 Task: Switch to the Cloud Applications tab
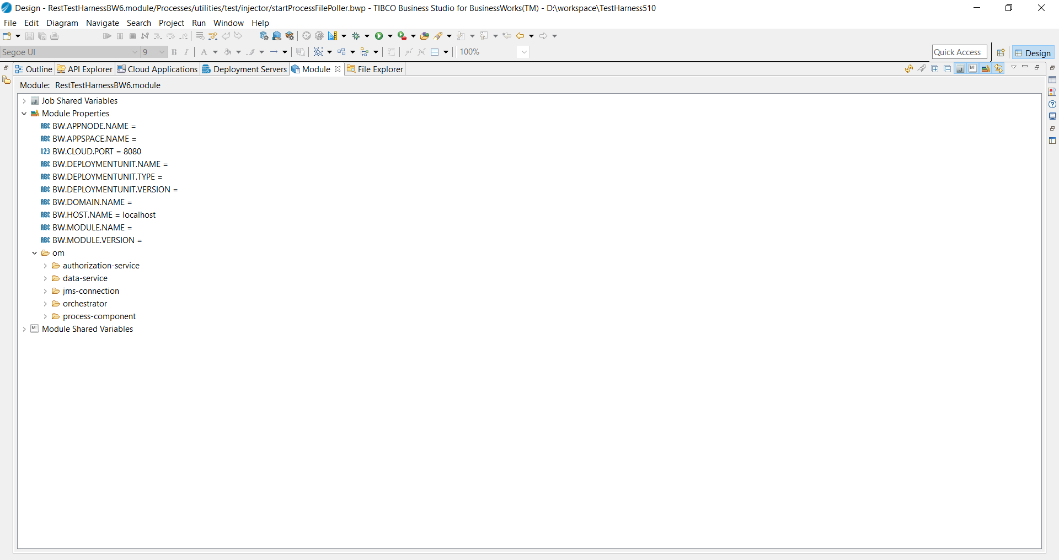point(157,69)
